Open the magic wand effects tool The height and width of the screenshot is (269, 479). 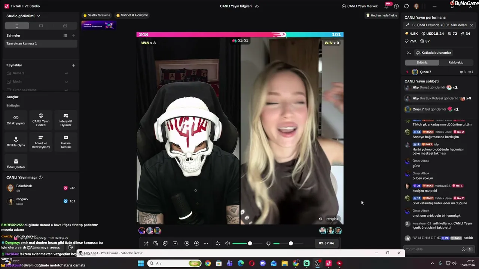pyautogui.click(x=146, y=243)
